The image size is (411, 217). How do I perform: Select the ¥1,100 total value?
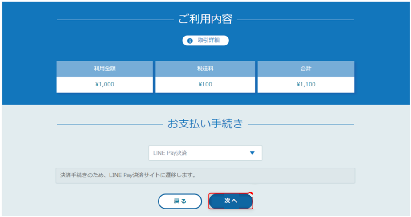pyautogui.click(x=306, y=85)
